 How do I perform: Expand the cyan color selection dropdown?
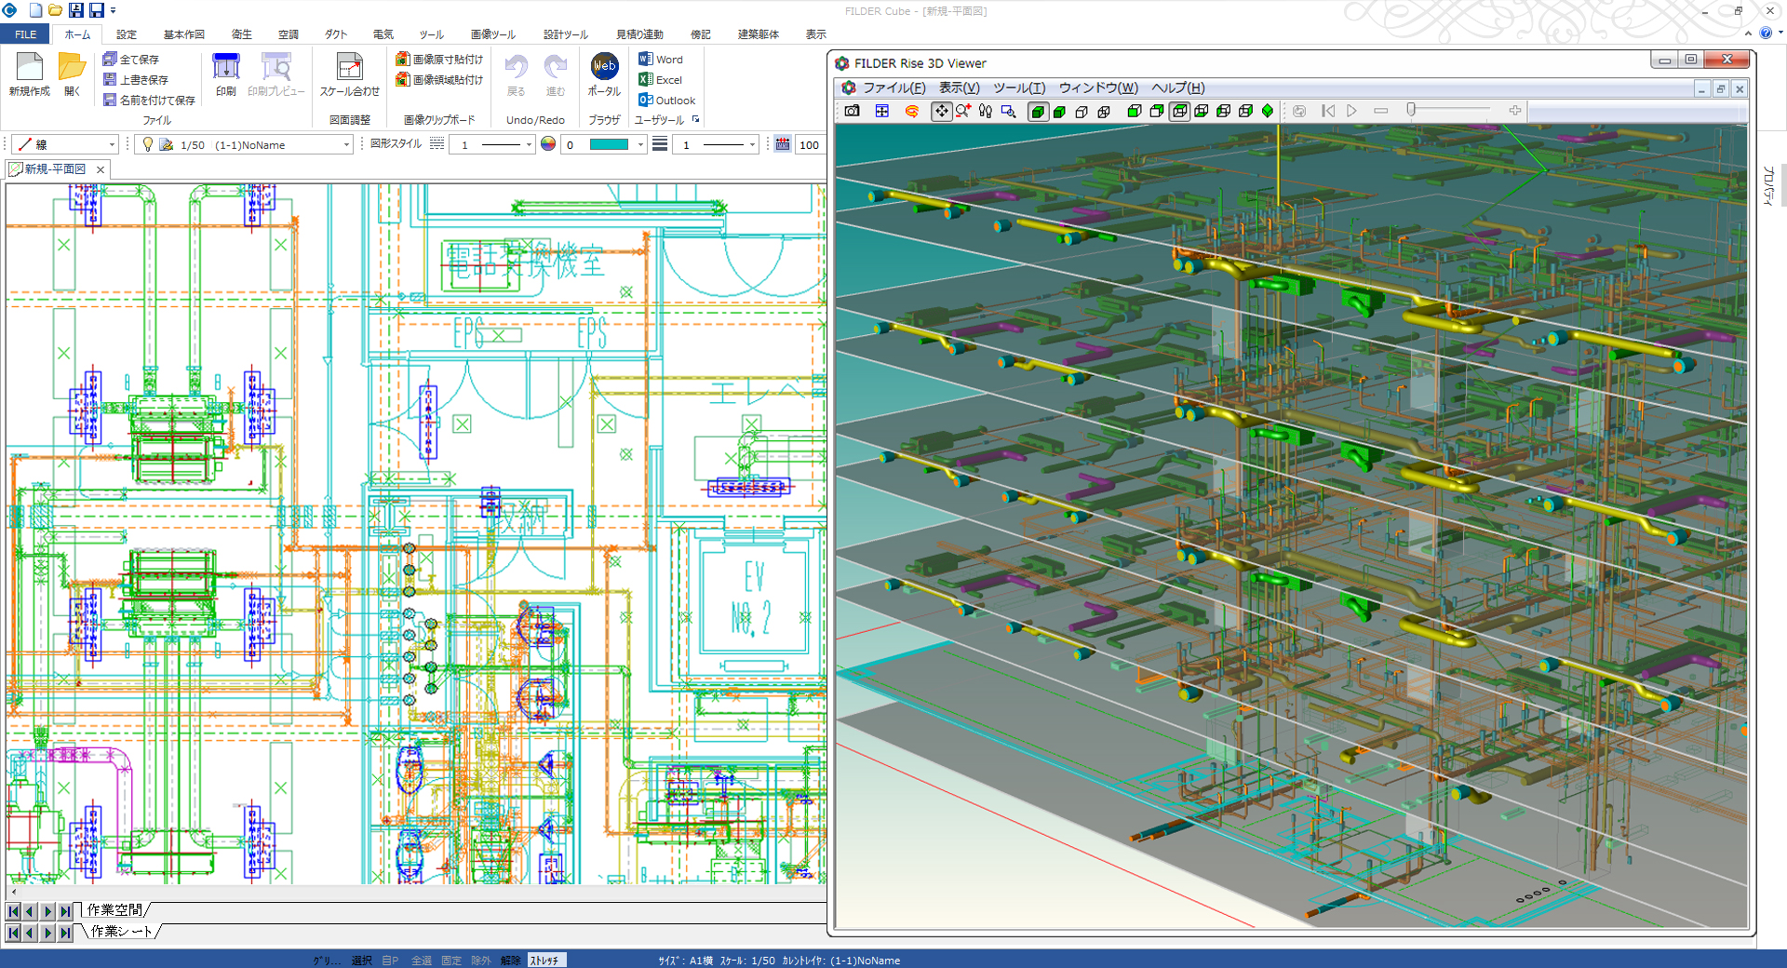click(x=640, y=145)
